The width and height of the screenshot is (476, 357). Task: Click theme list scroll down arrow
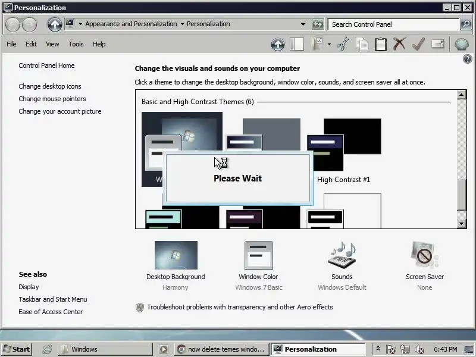click(x=462, y=224)
